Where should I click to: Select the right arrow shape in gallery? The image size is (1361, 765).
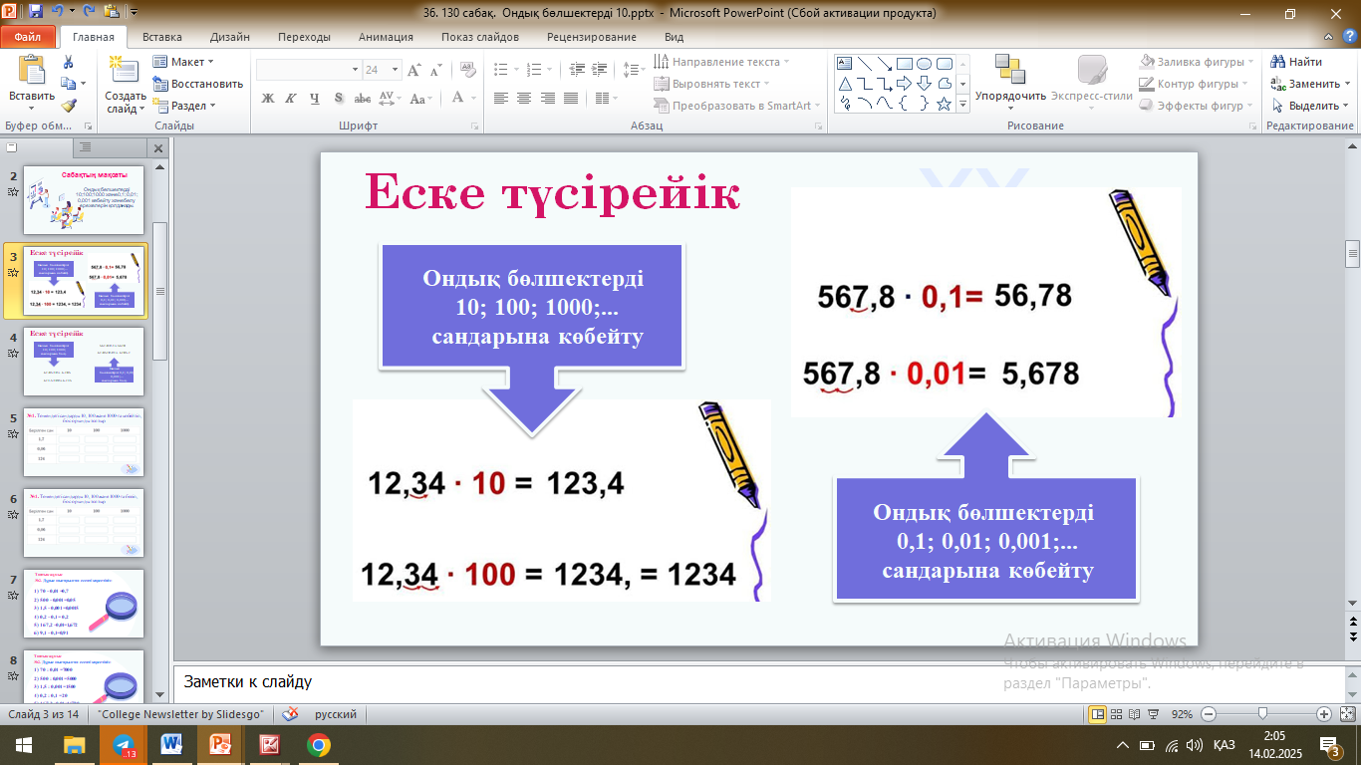(x=904, y=83)
